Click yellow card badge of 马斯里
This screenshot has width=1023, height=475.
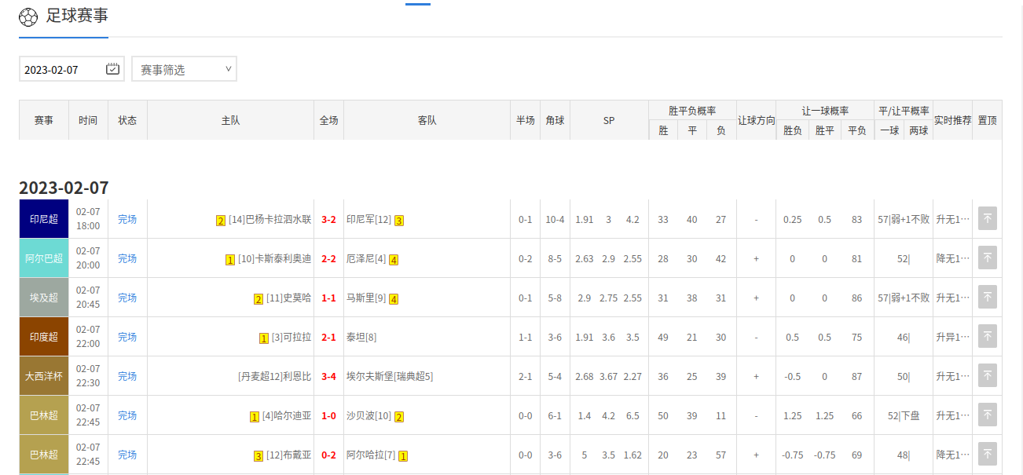coord(394,299)
